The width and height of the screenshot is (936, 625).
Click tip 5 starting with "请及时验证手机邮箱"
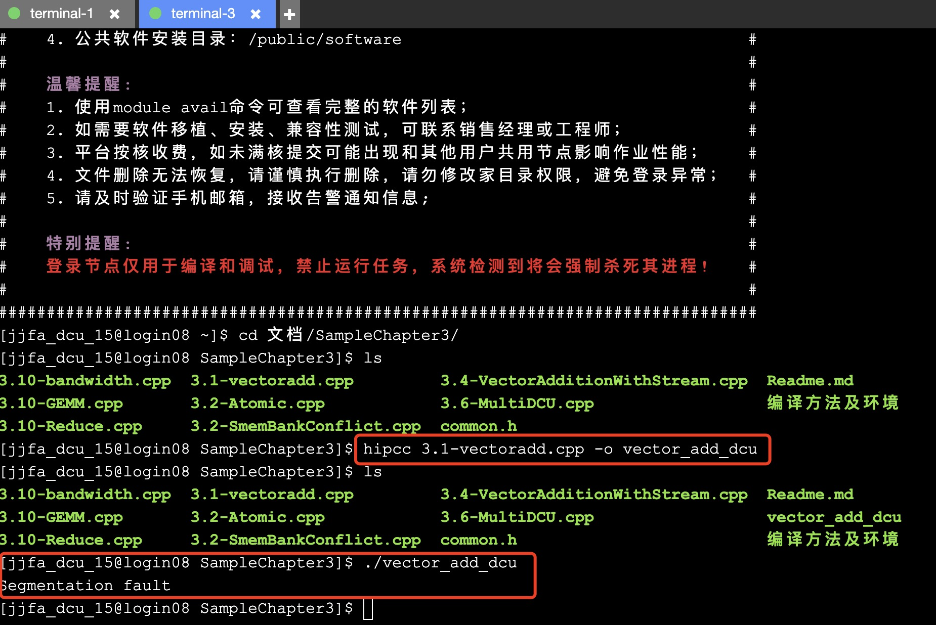click(237, 198)
